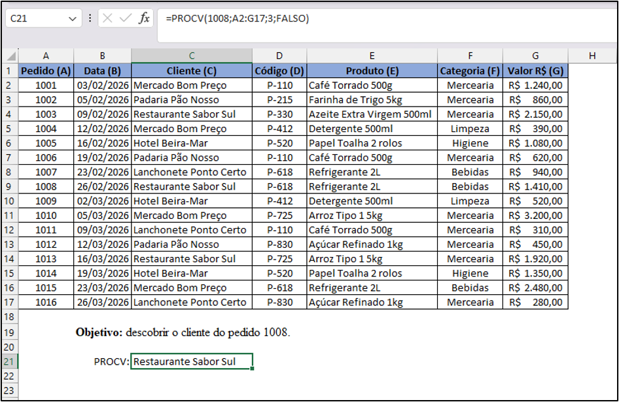This screenshot has height=402, width=619.
Task: Click 'Padaria Pão Nosso' in row 3
Action: click(x=192, y=100)
